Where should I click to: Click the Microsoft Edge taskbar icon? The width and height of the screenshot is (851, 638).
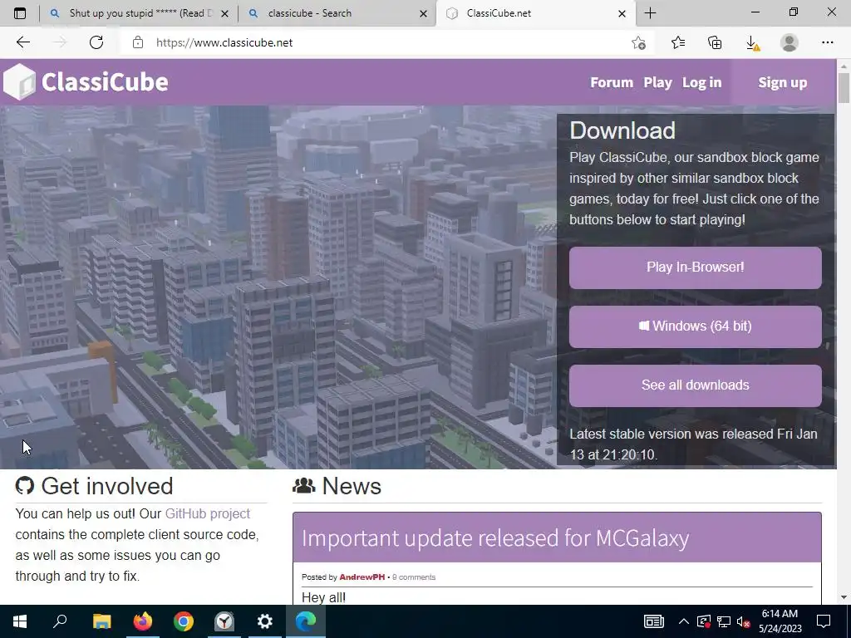point(306,621)
